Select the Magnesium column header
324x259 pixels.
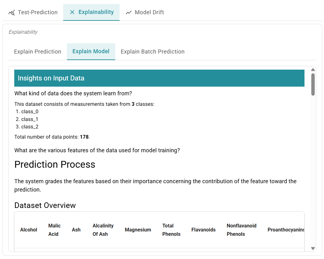138,230
